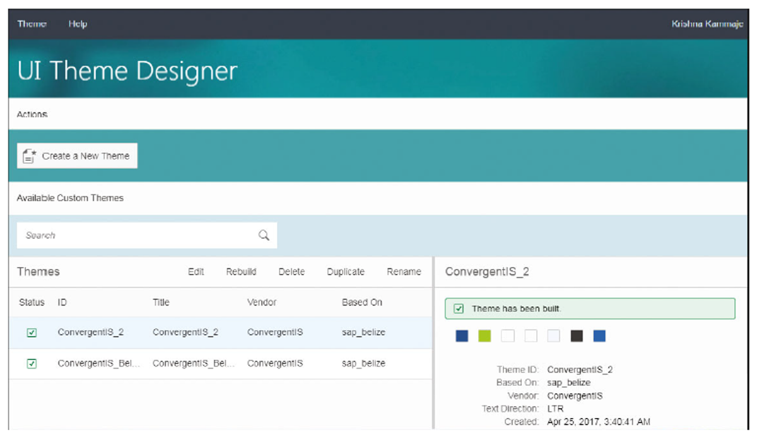Click Create a New Theme
757x442 pixels.
coord(76,155)
